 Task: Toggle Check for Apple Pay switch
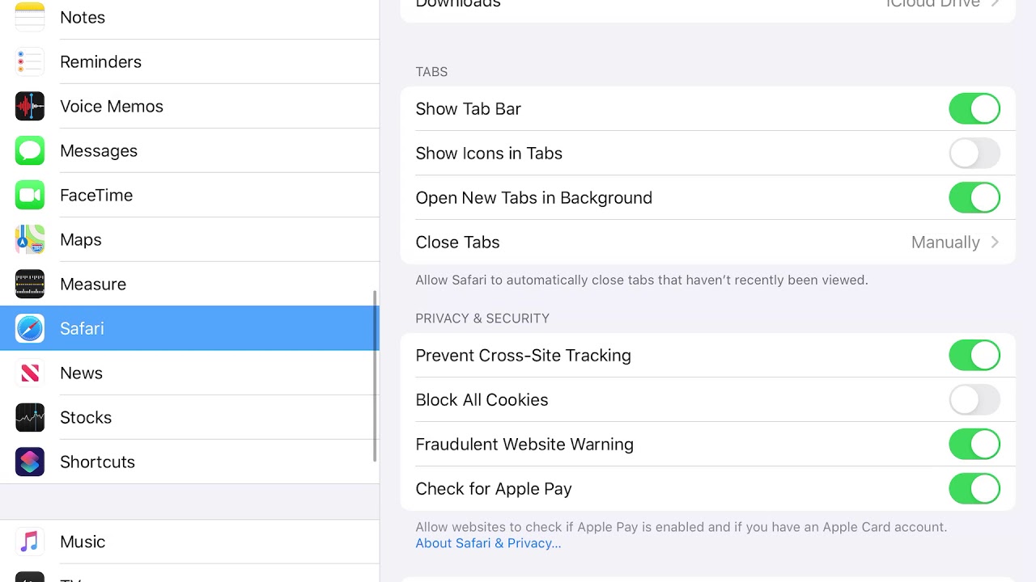click(x=974, y=488)
